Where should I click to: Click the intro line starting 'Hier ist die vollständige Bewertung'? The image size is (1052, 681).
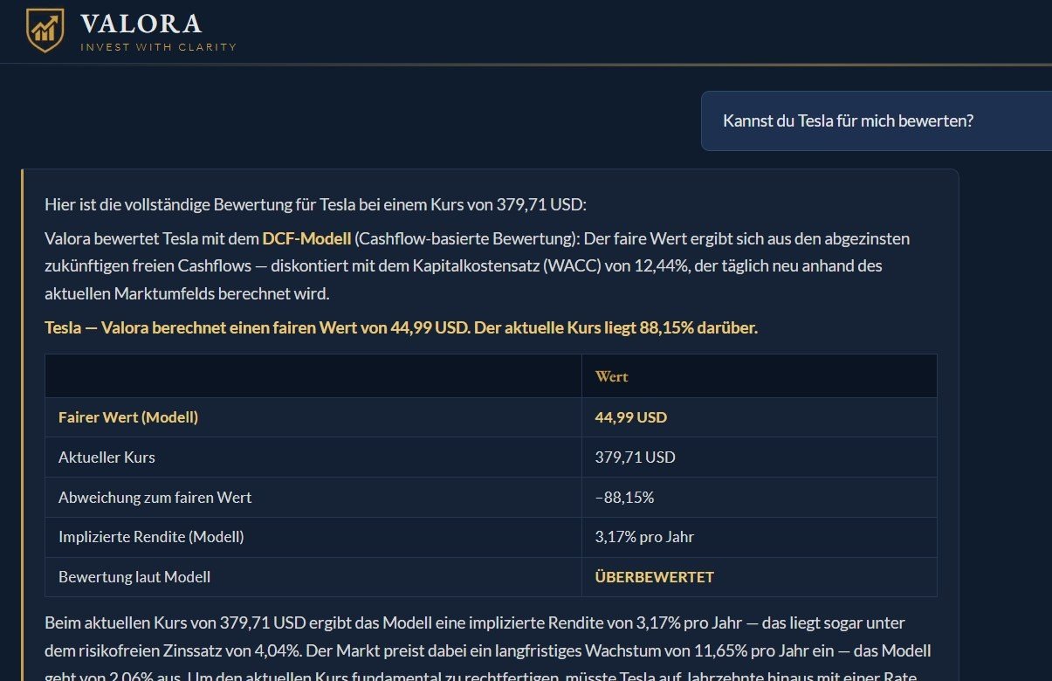(316, 205)
